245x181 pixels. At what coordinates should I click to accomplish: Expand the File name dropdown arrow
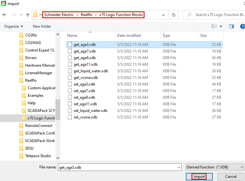click(179, 167)
